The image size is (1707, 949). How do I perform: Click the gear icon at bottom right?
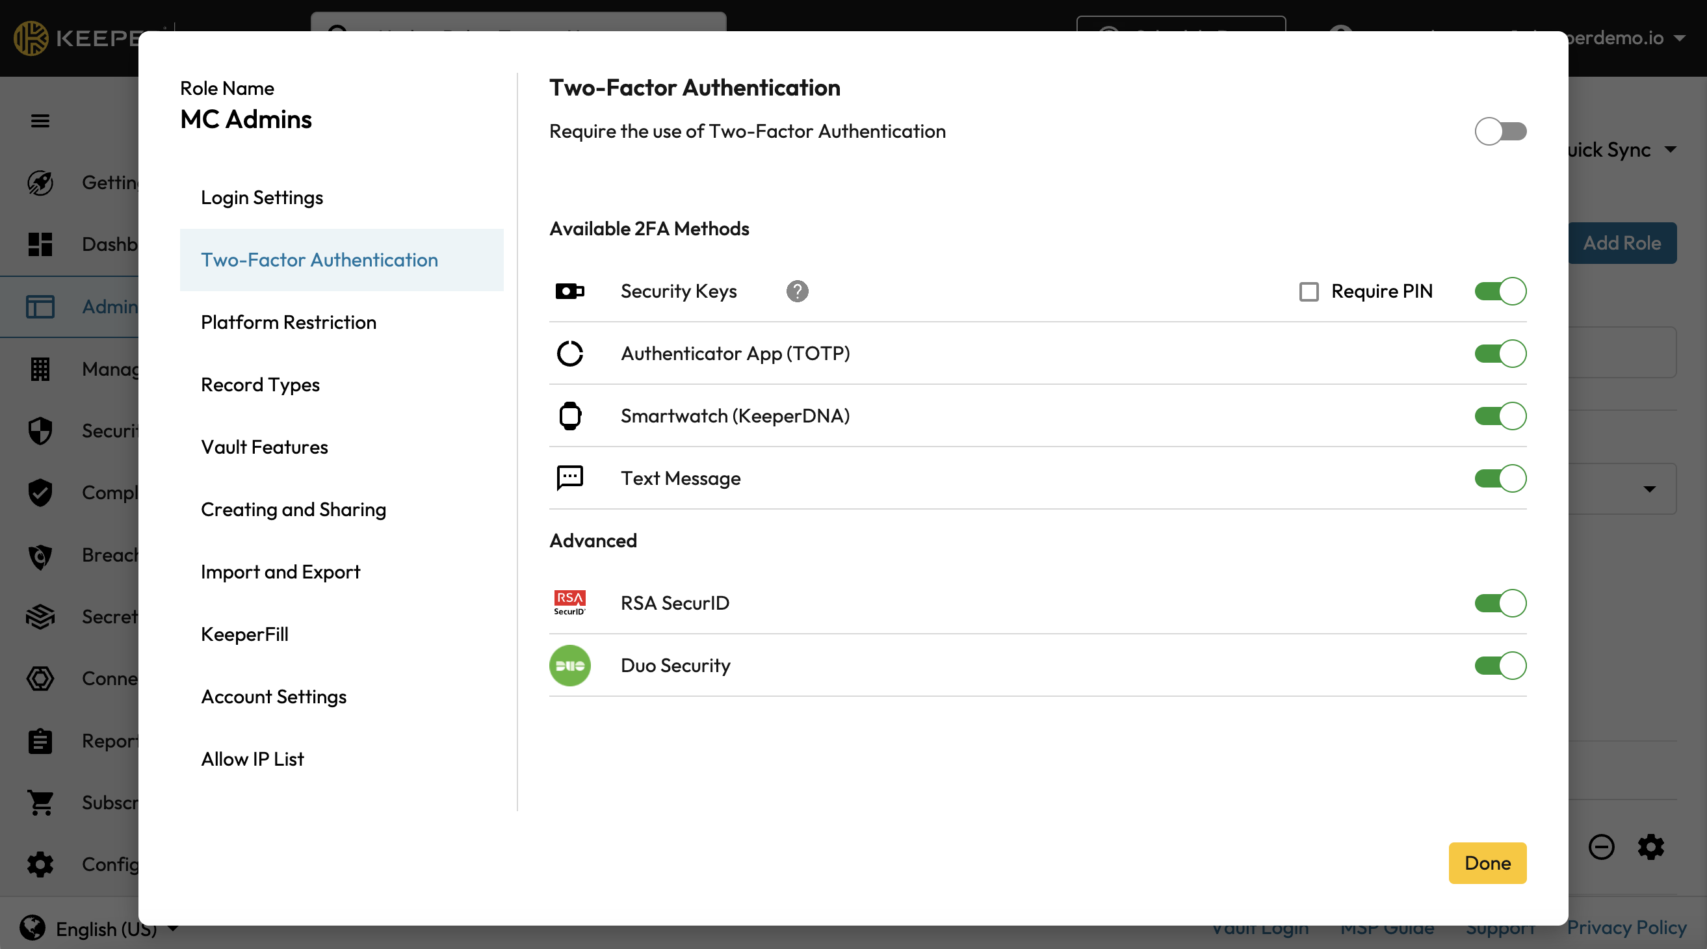[1650, 847]
